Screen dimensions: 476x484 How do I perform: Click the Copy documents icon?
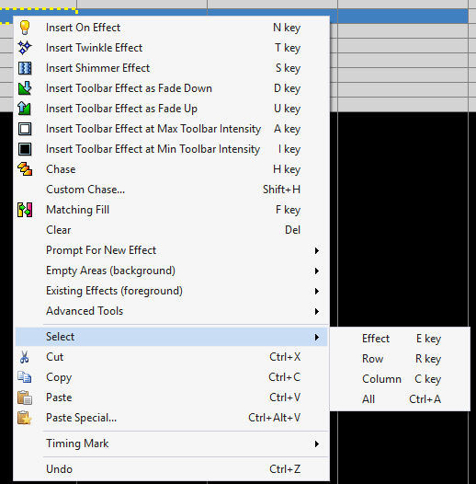coord(25,377)
